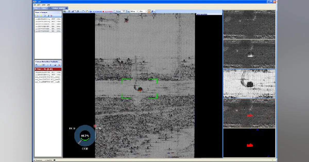Open the View menu

click(x=39, y=5)
